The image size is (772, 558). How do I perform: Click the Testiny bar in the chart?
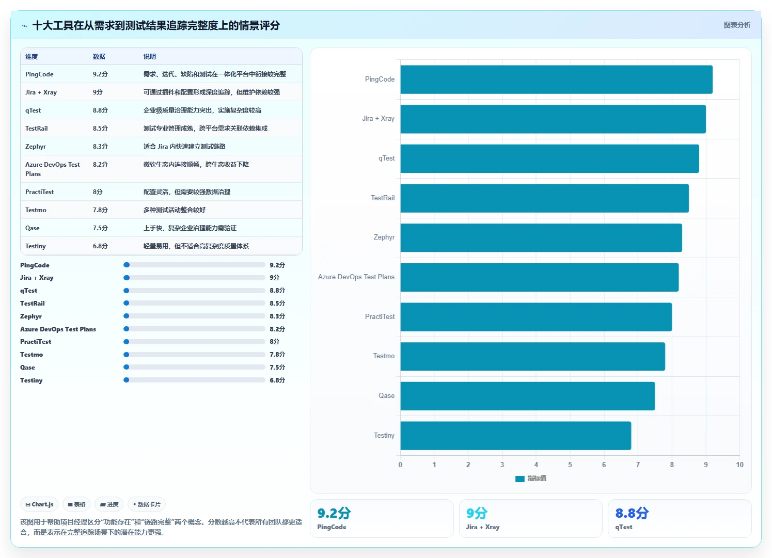(x=515, y=436)
